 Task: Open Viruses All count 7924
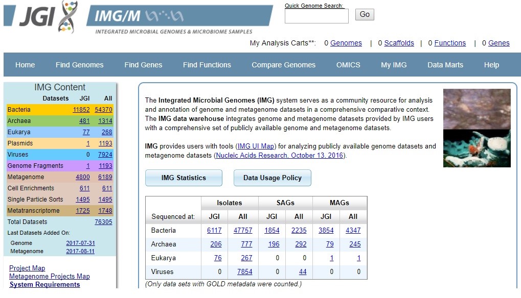pyautogui.click(x=105, y=155)
